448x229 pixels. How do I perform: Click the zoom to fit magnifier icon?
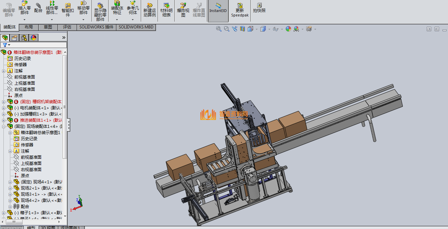pyautogui.click(x=219, y=29)
